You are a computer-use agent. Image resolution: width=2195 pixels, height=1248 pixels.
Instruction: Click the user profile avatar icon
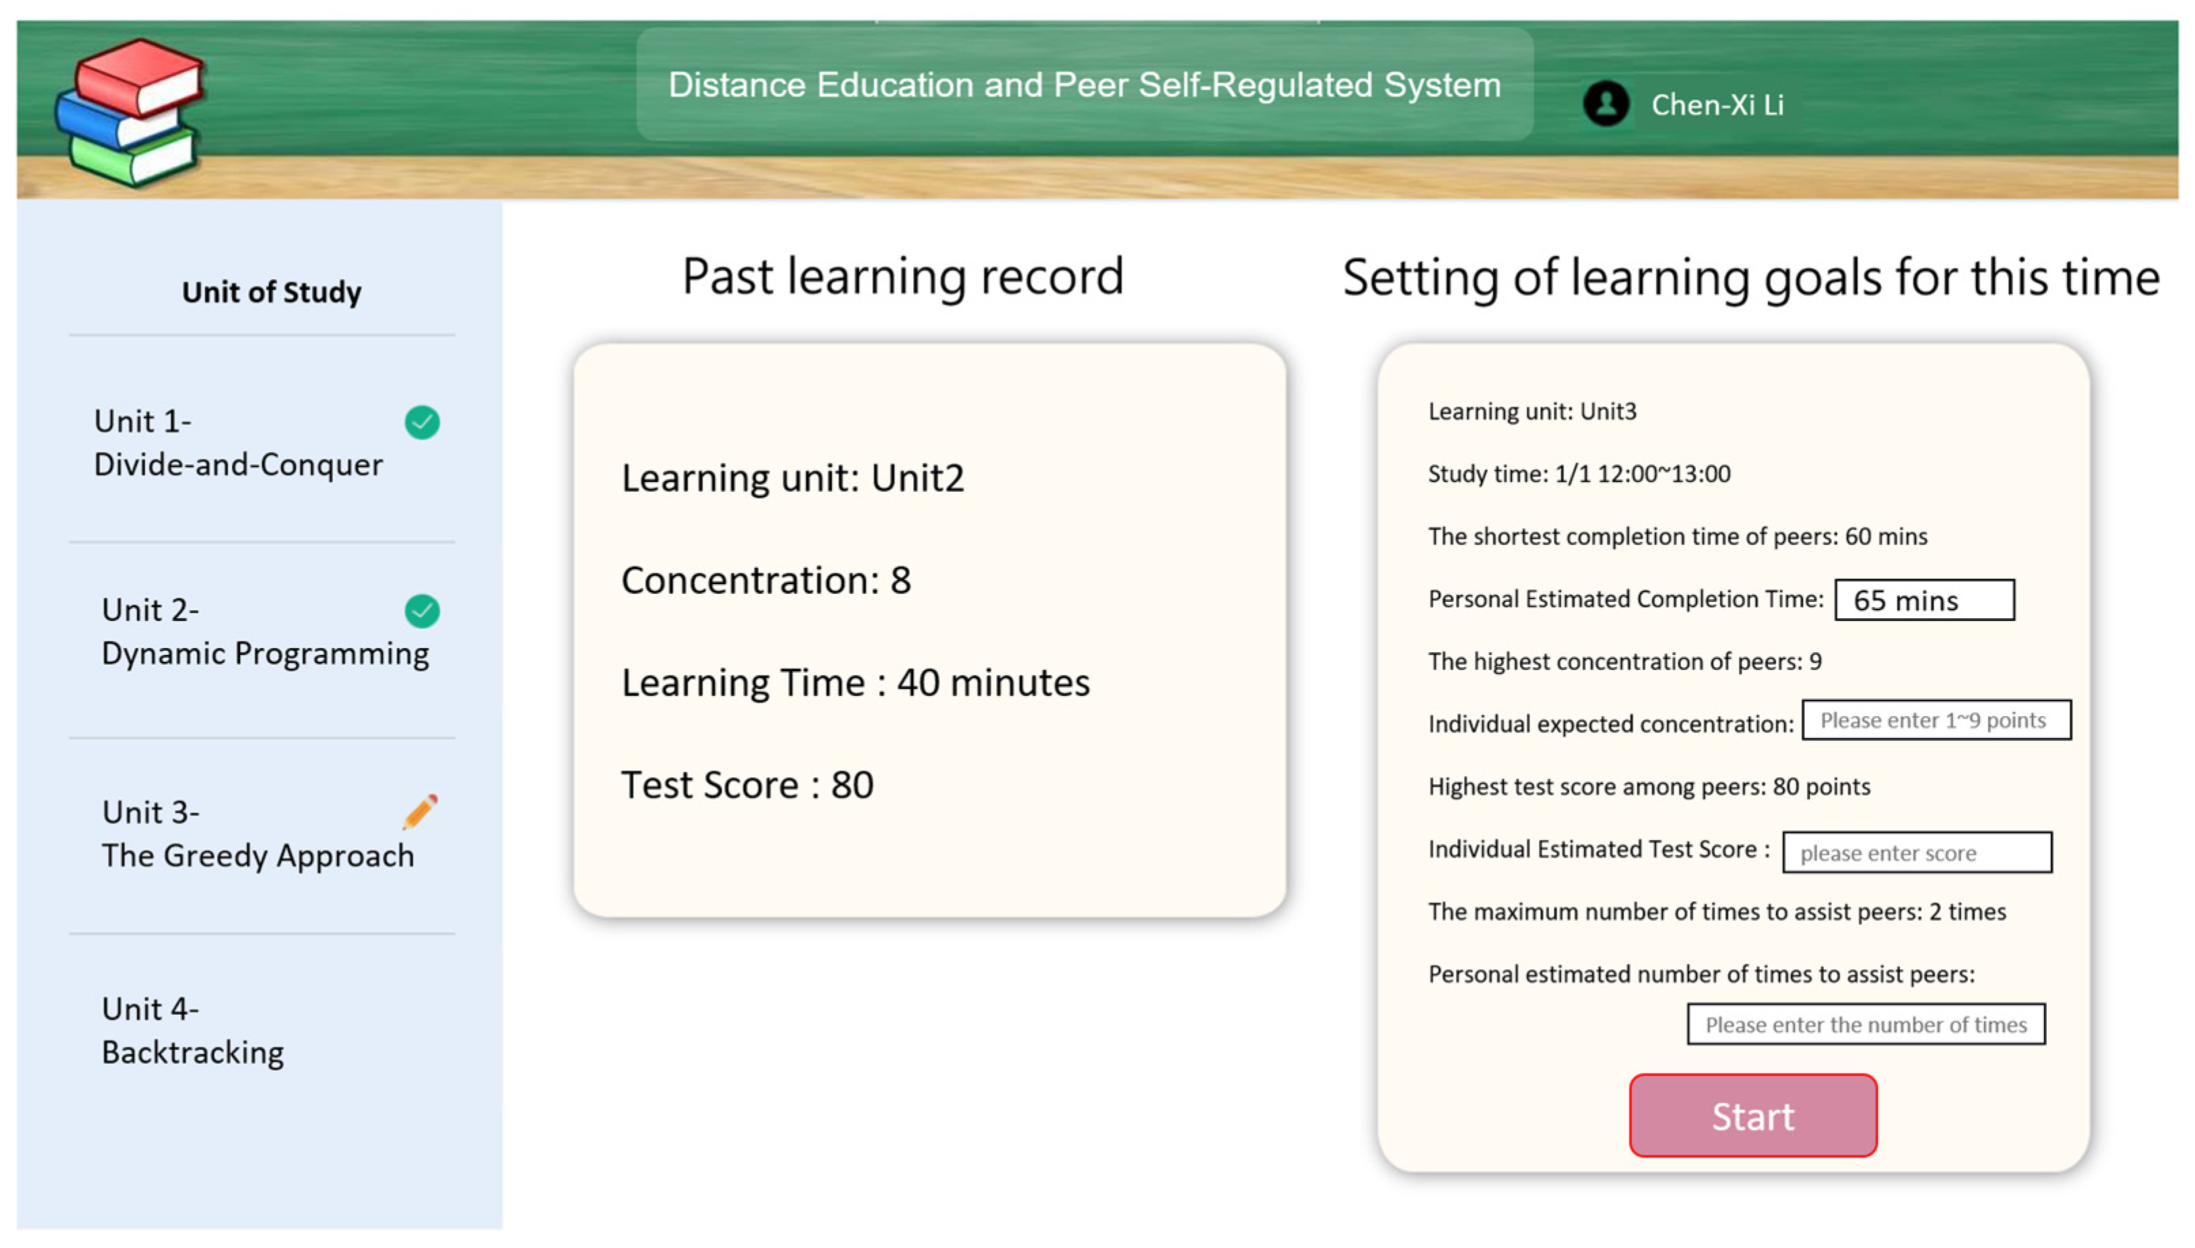[x=1605, y=103]
